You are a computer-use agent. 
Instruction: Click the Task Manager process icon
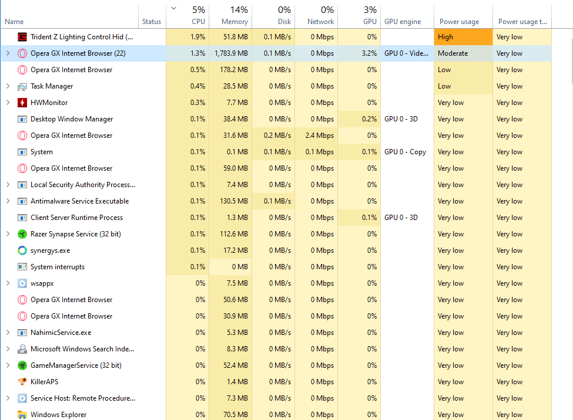click(22, 86)
